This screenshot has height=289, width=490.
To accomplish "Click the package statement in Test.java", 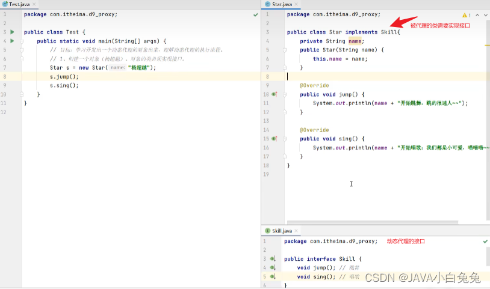I will 70,14.
